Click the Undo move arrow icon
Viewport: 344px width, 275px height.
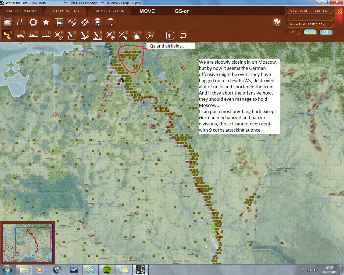coord(183,35)
